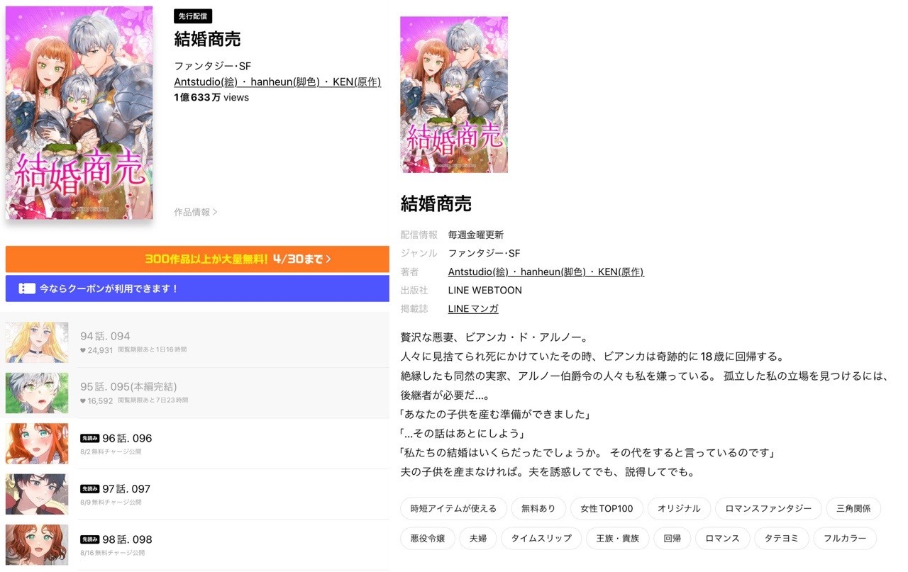
Task: Click the 先読み badge on 96話
Action: pyautogui.click(x=89, y=438)
